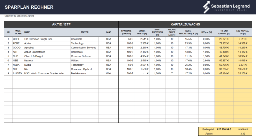Click the Endkapital total 625.850,94 €

click(224, 129)
